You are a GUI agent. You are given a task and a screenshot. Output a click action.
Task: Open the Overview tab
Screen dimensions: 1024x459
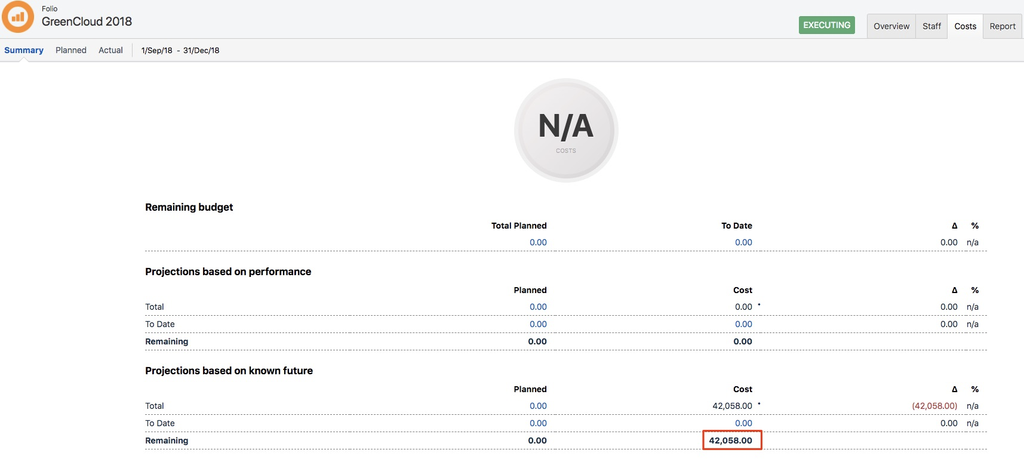(891, 26)
